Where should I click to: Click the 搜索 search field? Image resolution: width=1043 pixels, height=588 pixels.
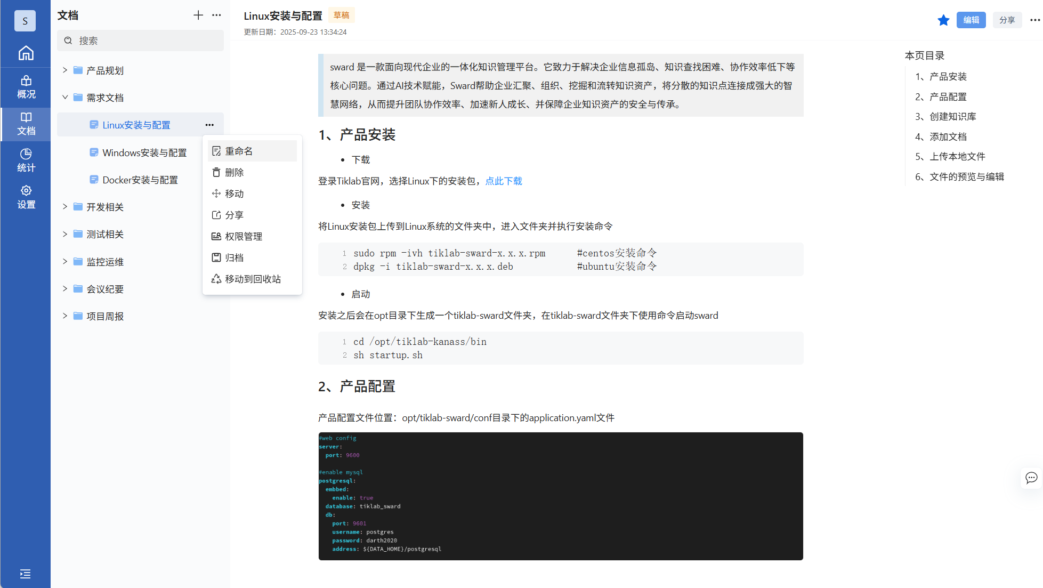coord(140,41)
